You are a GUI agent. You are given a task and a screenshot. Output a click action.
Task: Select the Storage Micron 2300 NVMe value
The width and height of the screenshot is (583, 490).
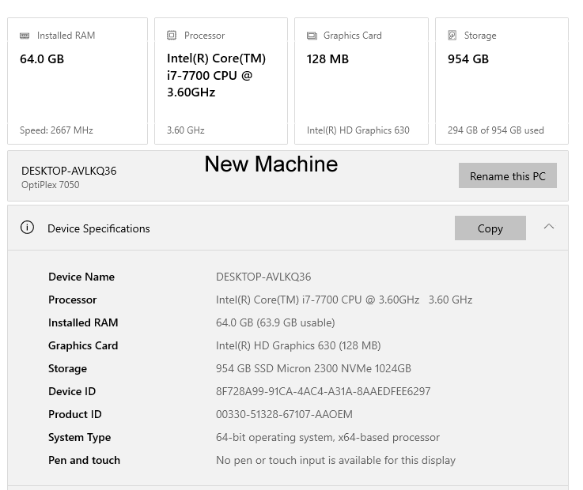point(313,368)
